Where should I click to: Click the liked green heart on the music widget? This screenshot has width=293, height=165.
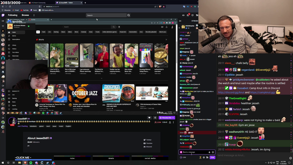[28, 27]
